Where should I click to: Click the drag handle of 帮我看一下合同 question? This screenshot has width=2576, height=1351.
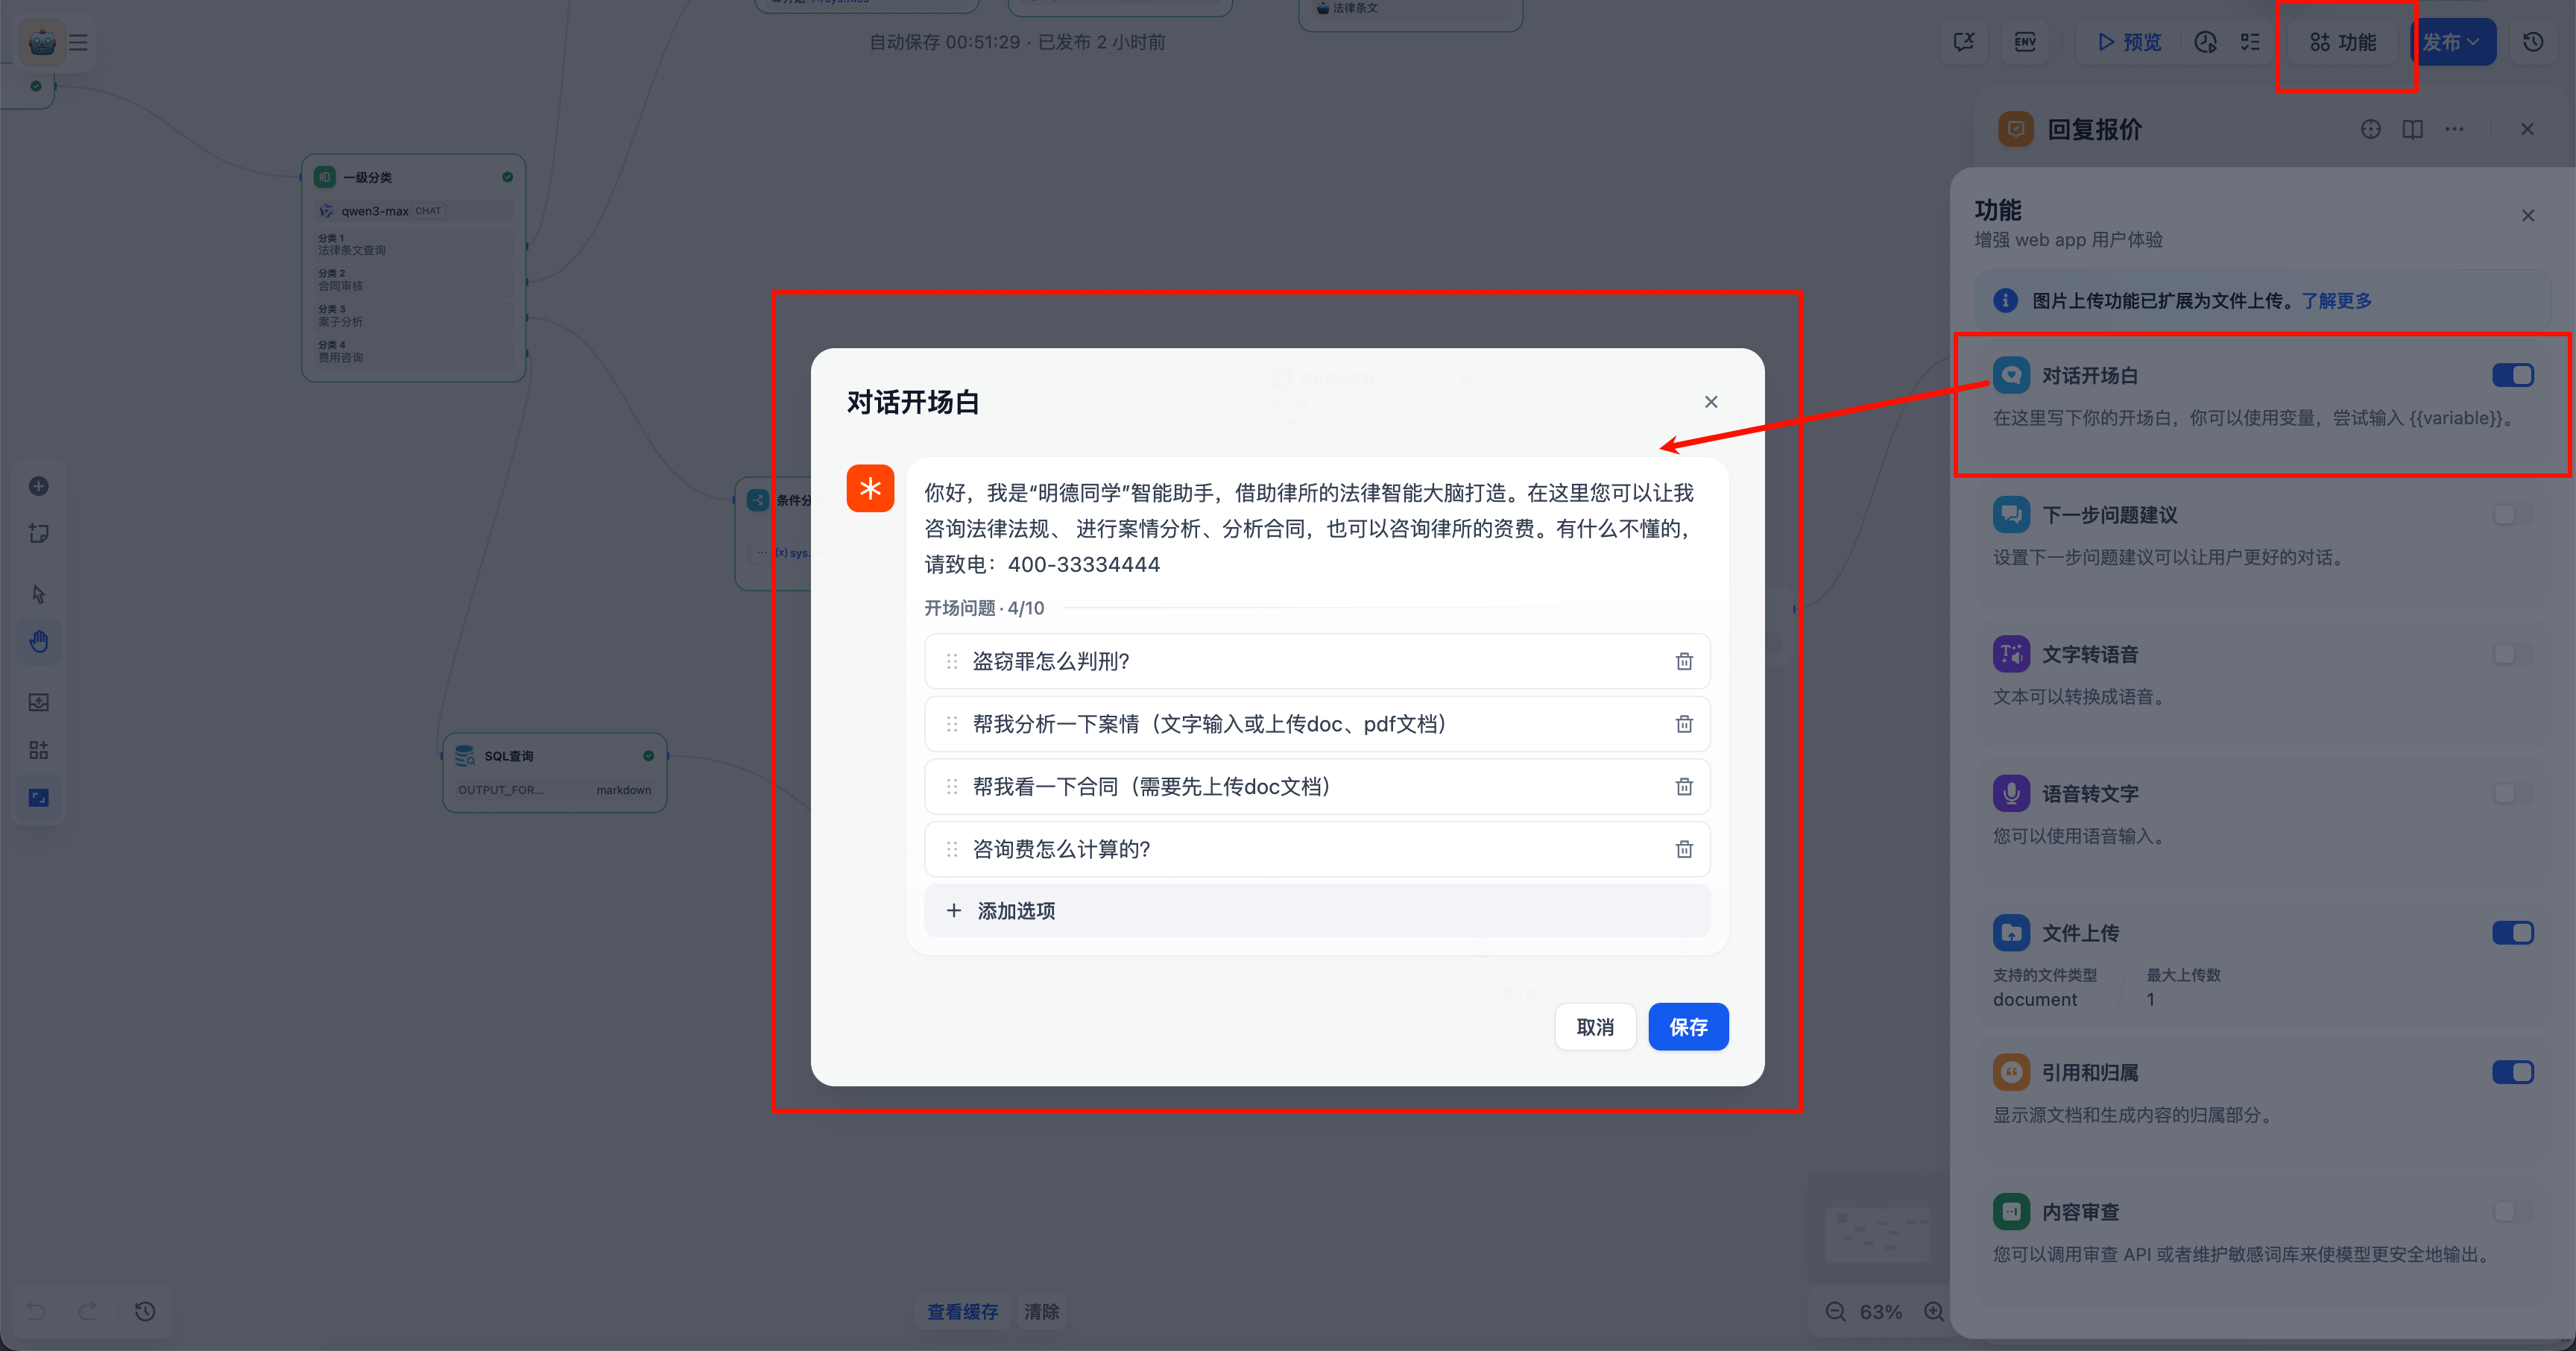(951, 787)
